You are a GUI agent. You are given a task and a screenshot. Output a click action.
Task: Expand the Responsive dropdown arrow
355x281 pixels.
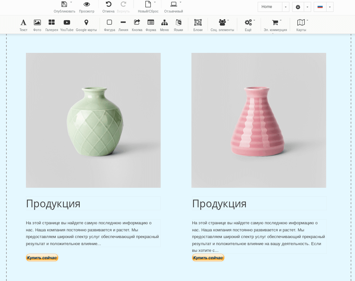(x=181, y=2)
